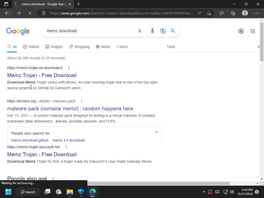Open the clock showing 2:24 PM

[245, 192]
